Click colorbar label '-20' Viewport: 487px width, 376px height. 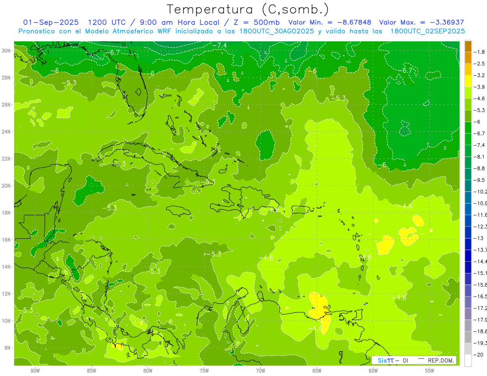coord(478,355)
